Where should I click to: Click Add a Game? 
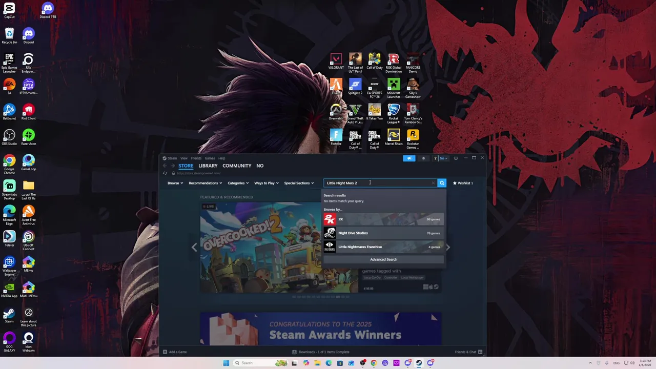tap(175, 352)
